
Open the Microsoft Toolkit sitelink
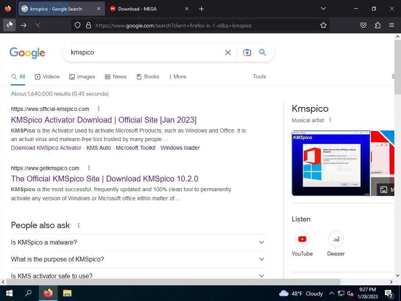coord(135,148)
